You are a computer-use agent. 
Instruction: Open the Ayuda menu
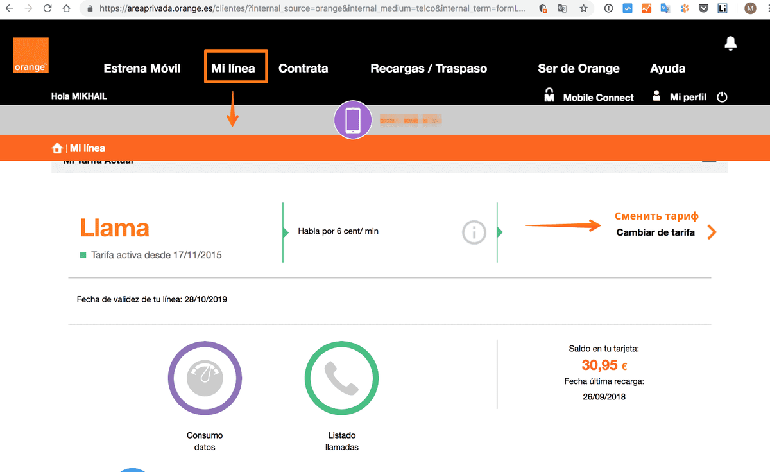coord(668,68)
